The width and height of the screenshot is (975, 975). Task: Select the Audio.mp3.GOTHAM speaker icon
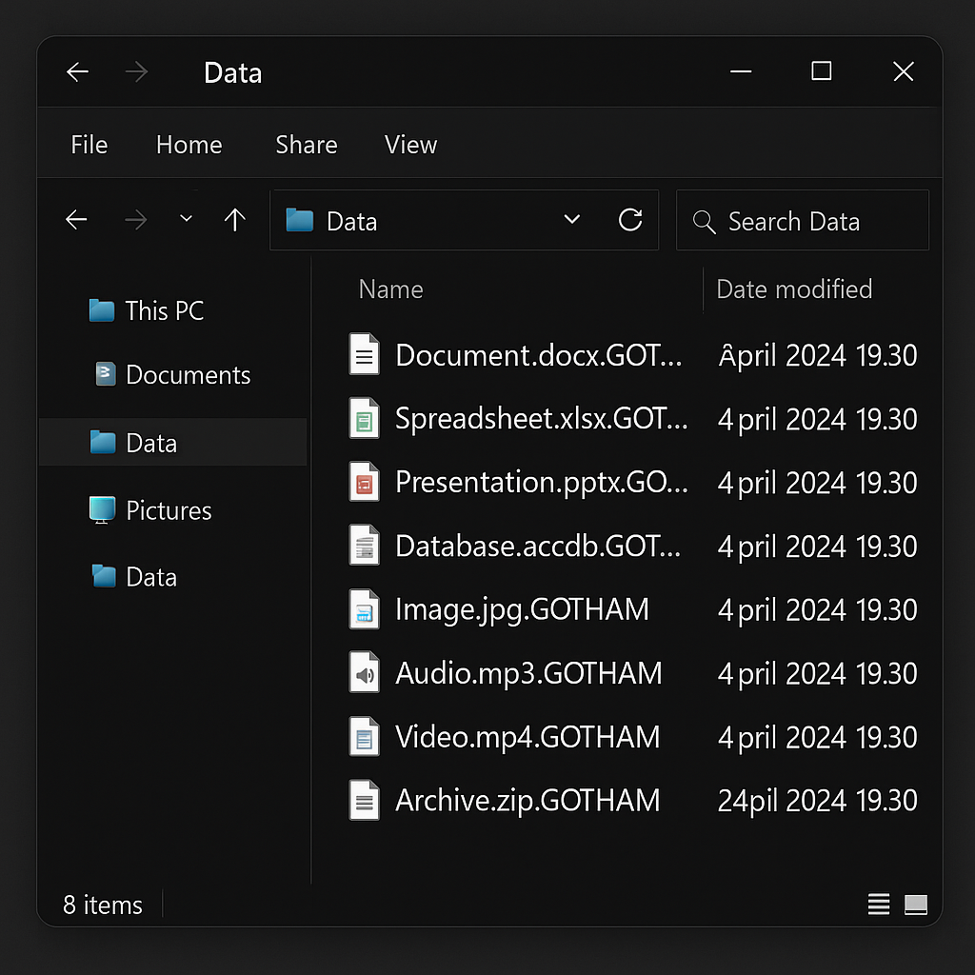pyautogui.click(x=364, y=674)
